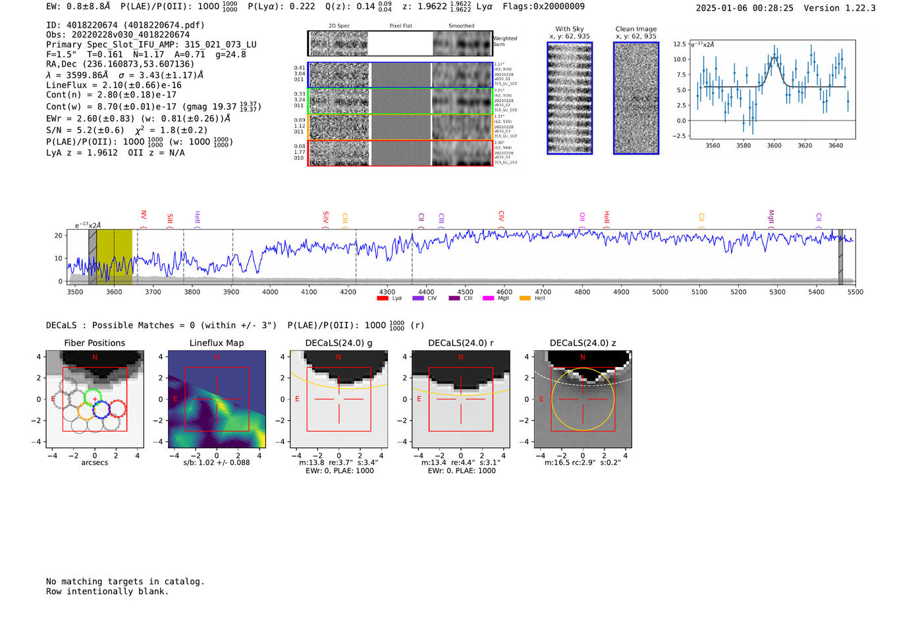
Task: Click the Cont(w) = 8.70 gmag line
Action: click(154, 106)
